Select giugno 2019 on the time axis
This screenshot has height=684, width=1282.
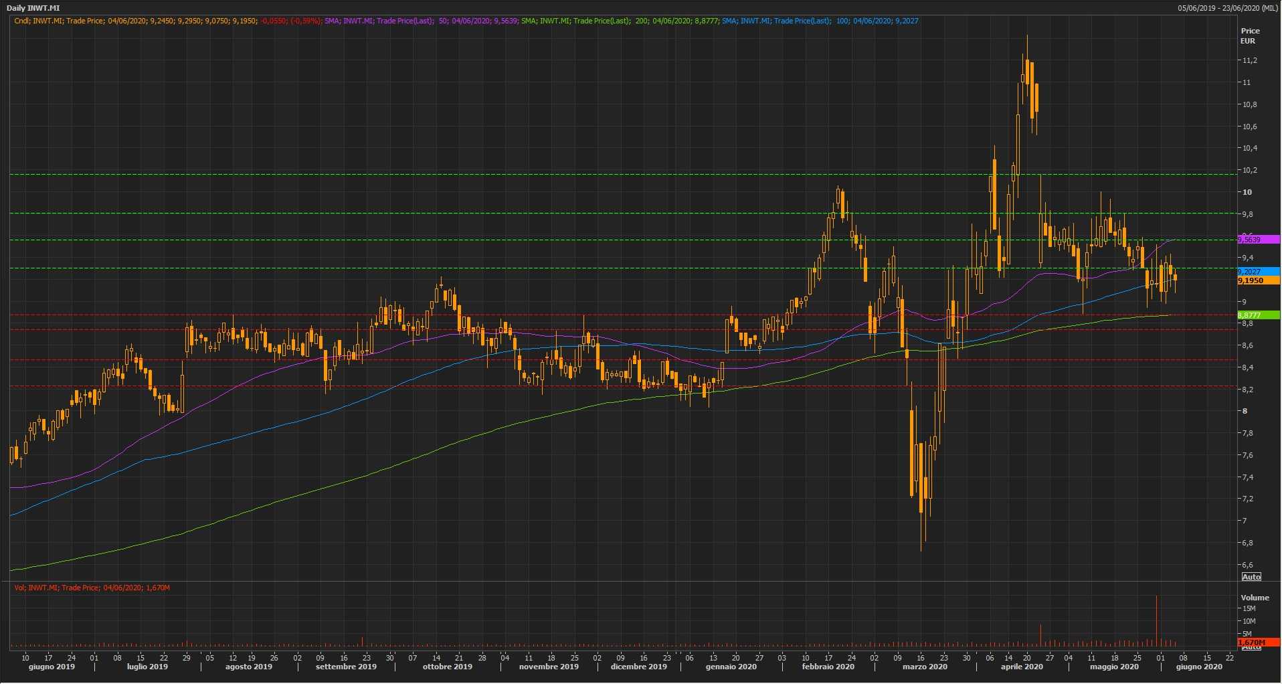[x=52, y=667]
